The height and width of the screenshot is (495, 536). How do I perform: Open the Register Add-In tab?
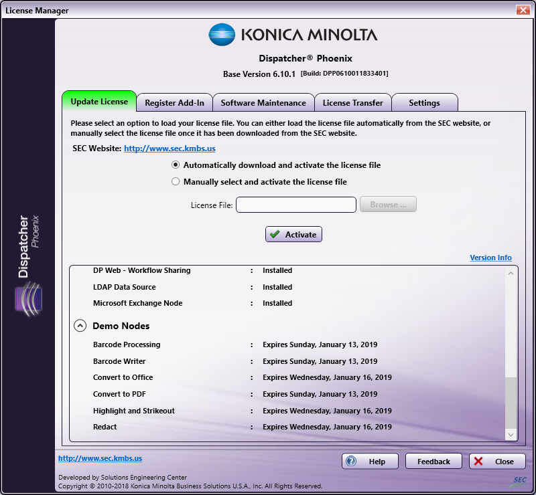click(174, 103)
